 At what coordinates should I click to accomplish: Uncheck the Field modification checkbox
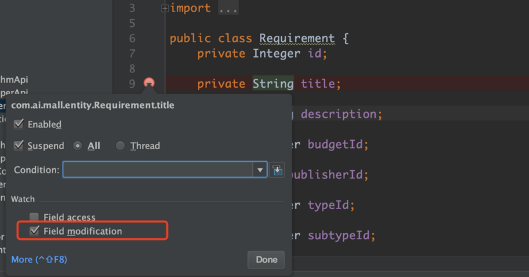(34, 231)
